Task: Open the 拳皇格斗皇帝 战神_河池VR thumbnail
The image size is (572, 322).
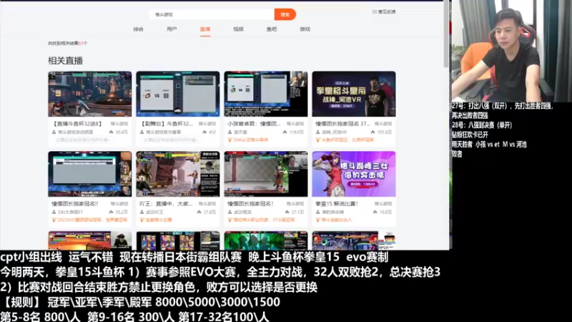Action: pyautogui.click(x=354, y=94)
